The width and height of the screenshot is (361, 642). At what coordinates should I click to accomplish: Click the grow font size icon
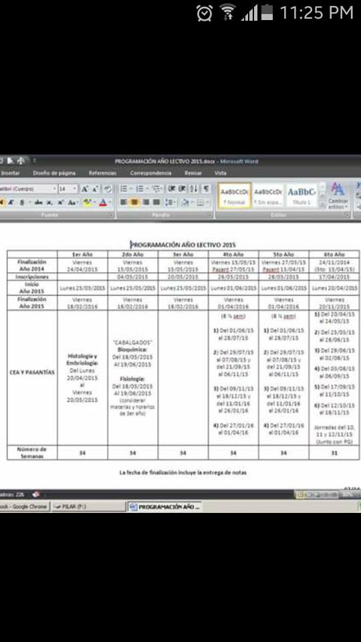click(x=85, y=189)
